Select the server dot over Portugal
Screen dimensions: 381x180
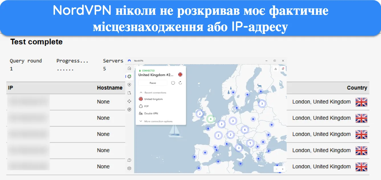click(x=194, y=157)
